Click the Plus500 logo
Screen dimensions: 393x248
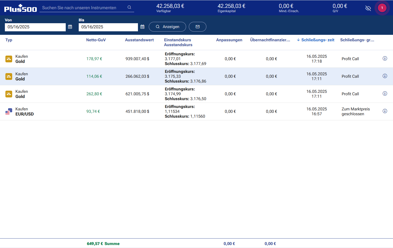point(21,8)
